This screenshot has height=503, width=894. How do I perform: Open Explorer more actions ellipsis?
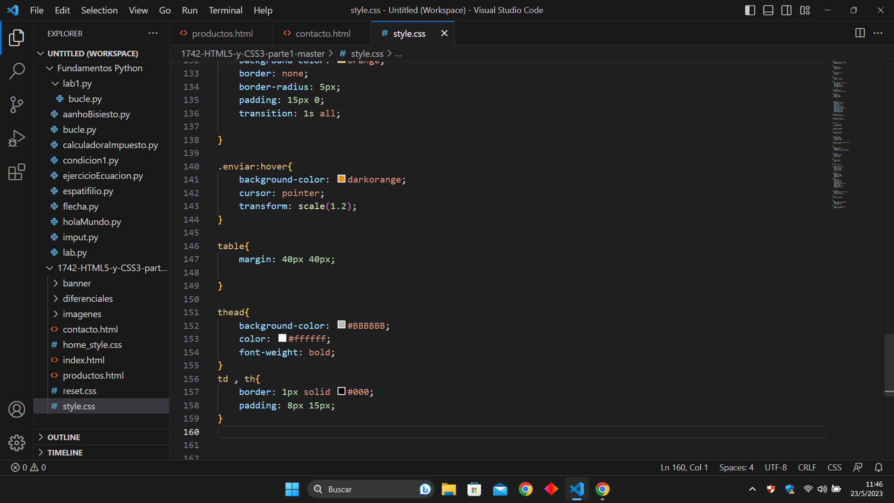(x=153, y=33)
